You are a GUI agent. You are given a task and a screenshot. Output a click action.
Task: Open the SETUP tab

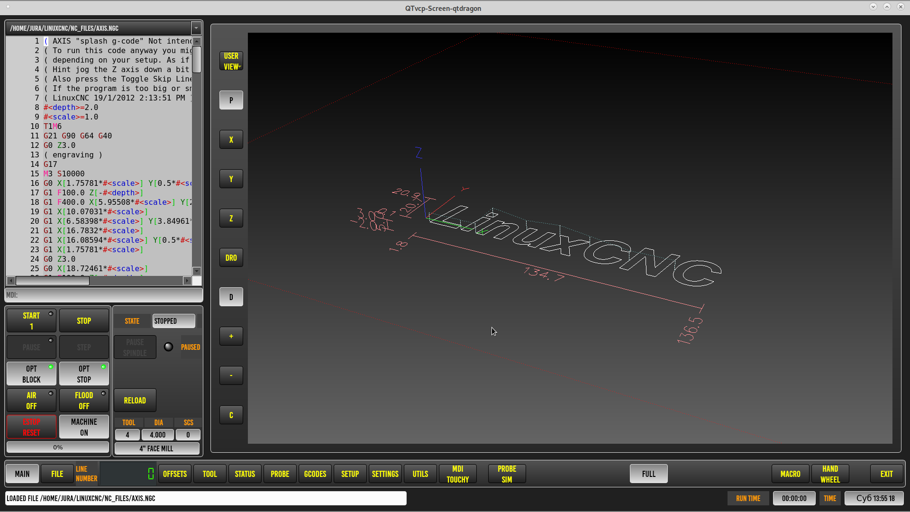(x=350, y=474)
